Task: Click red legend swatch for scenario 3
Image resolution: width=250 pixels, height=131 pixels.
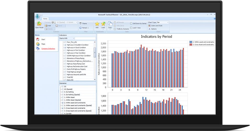Action: [191, 45]
